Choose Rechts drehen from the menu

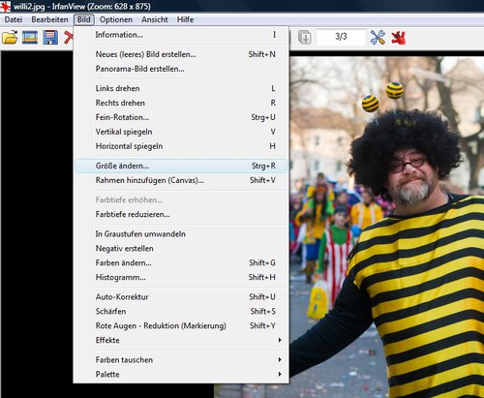tap(181, 103)
